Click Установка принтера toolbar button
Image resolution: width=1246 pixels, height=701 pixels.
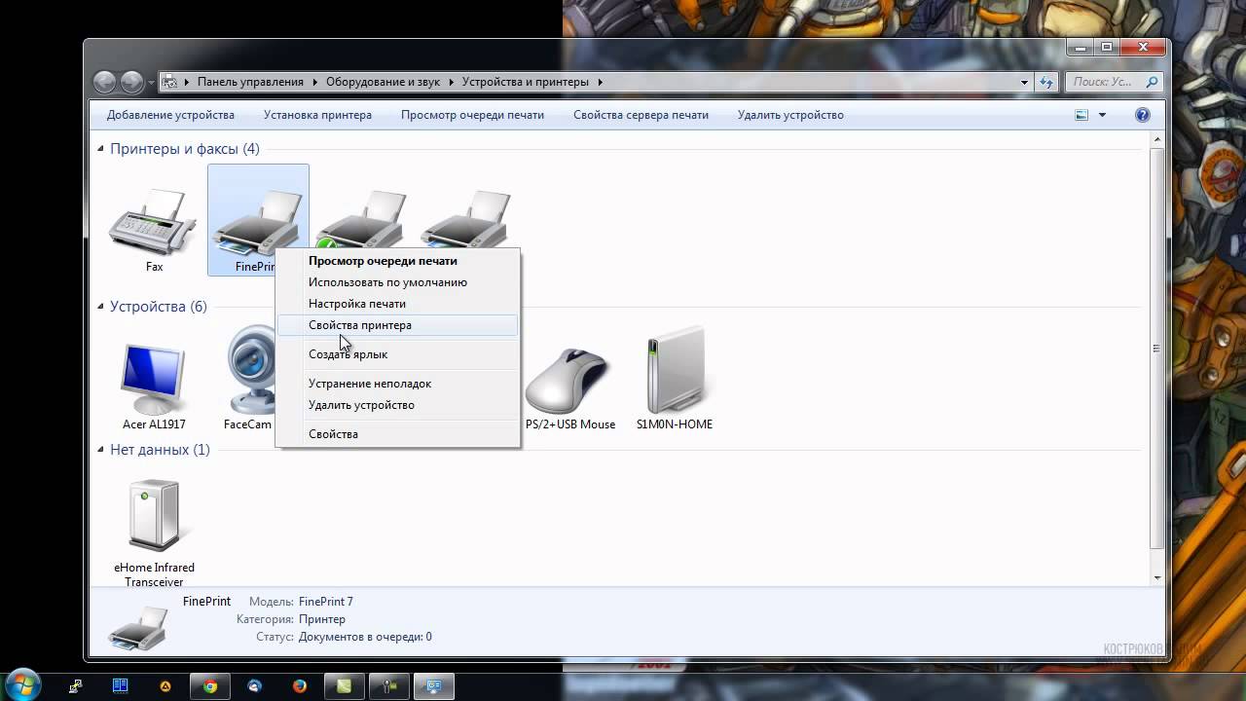[317, 115]
